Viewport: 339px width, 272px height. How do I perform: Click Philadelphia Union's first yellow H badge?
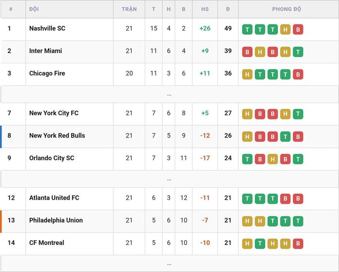[247, 221]
